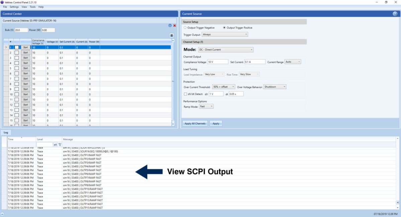Open the Over Voltage Behavior dropdown

click(x=275, y=87)
